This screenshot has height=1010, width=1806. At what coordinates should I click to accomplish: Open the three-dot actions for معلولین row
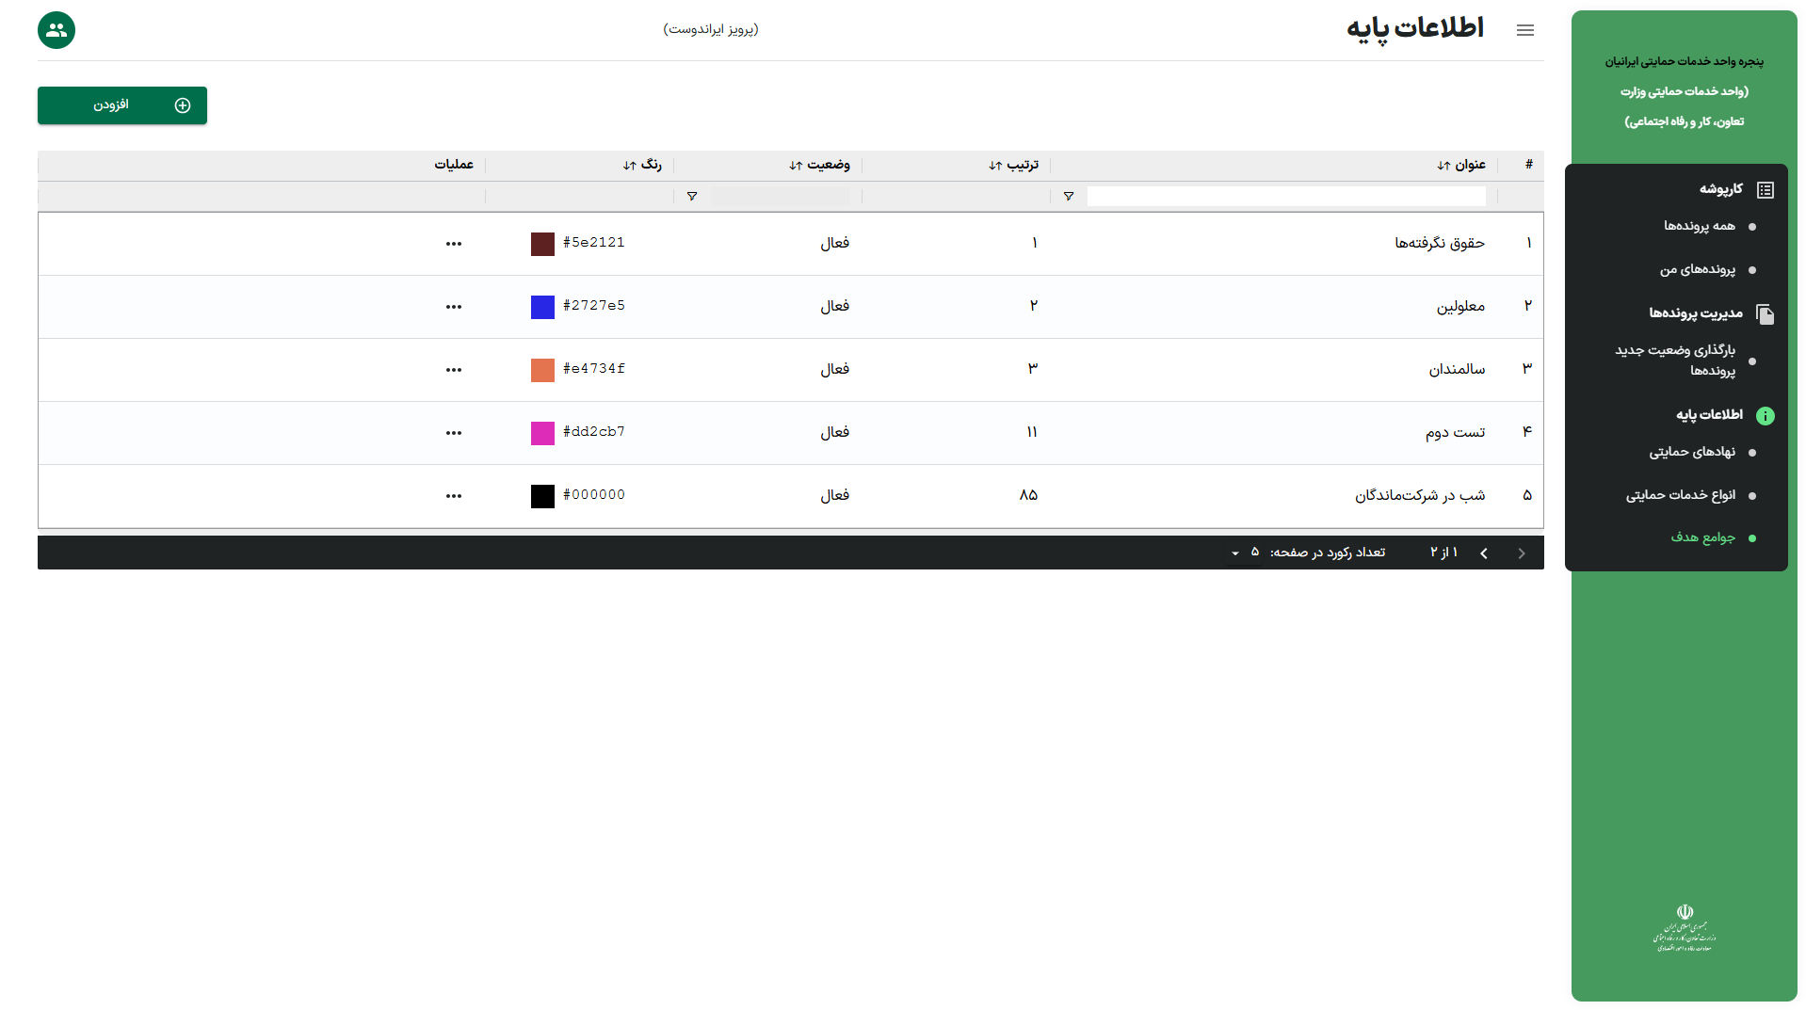pyautogui.click(x=454, y=307)
